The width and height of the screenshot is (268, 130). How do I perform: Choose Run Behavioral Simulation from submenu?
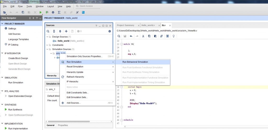click(143, 62)
